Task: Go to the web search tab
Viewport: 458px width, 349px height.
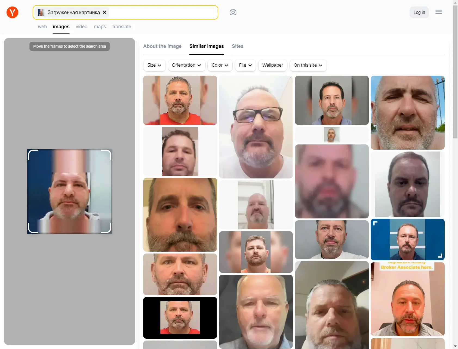Action: coord(42,27)
